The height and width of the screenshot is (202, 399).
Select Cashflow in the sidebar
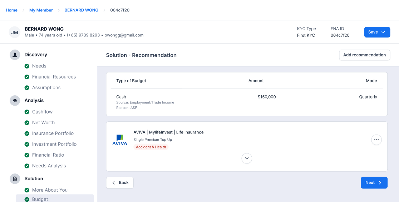(x=42, y=112)
